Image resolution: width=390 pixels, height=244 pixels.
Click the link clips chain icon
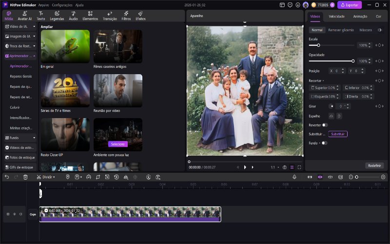[310, 177]
